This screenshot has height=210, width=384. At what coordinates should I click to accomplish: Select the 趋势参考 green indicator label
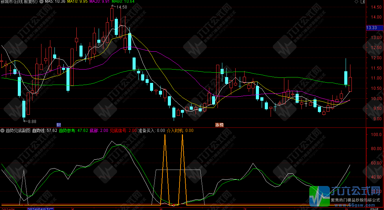click(73, 131)
